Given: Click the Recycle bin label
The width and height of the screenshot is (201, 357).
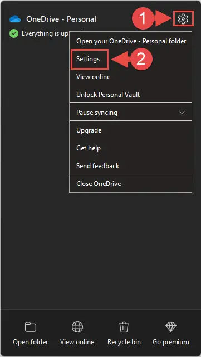Looking at the screenshot, I should [124, 342].
